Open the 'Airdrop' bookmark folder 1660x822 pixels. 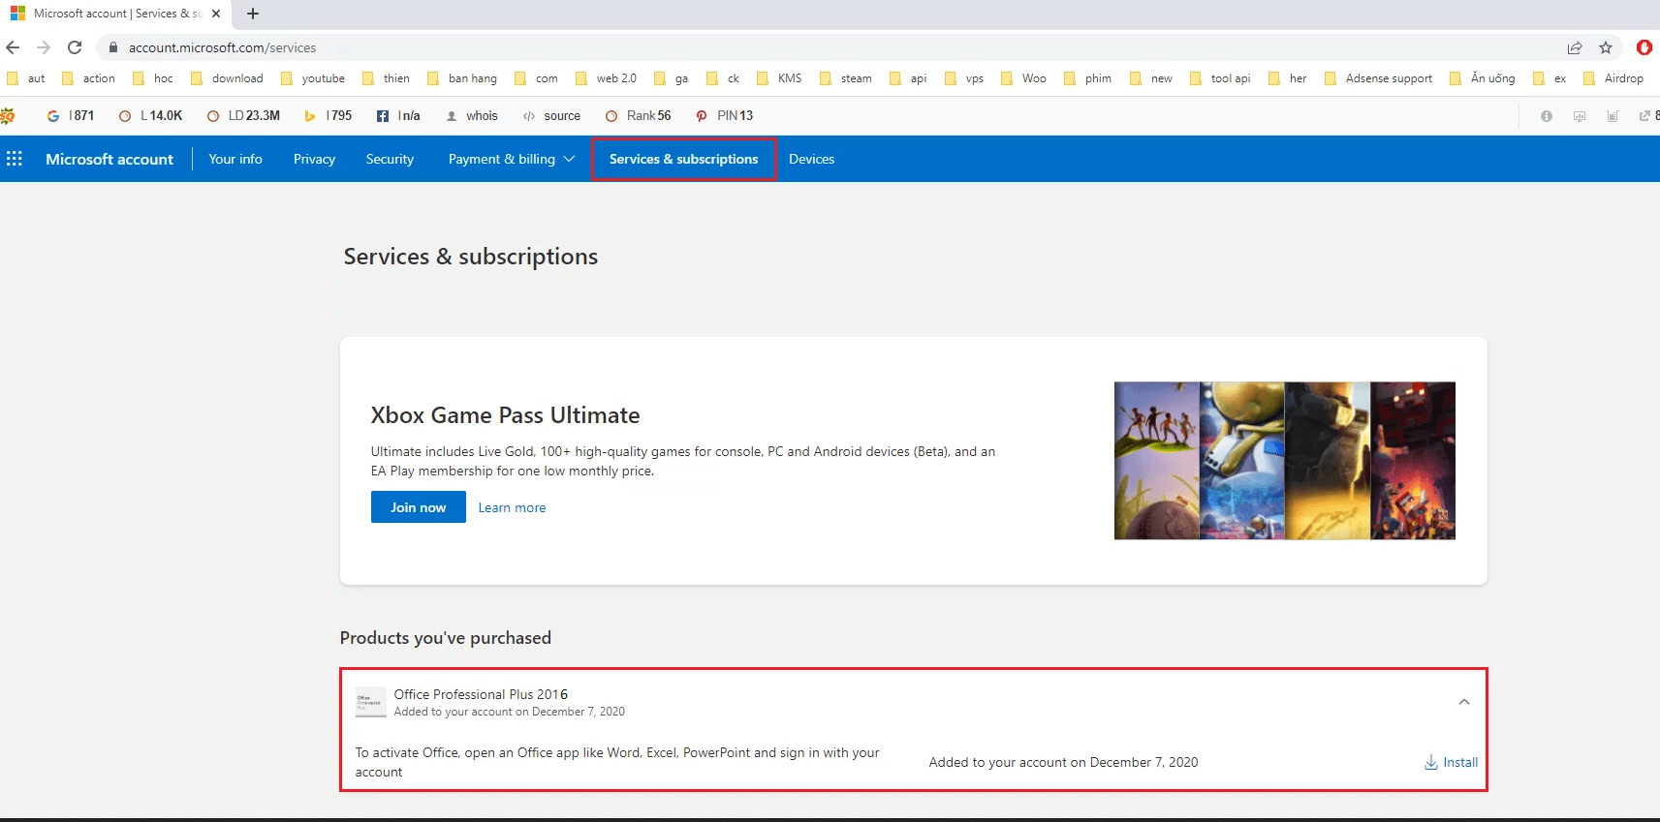coord(1613,78)
